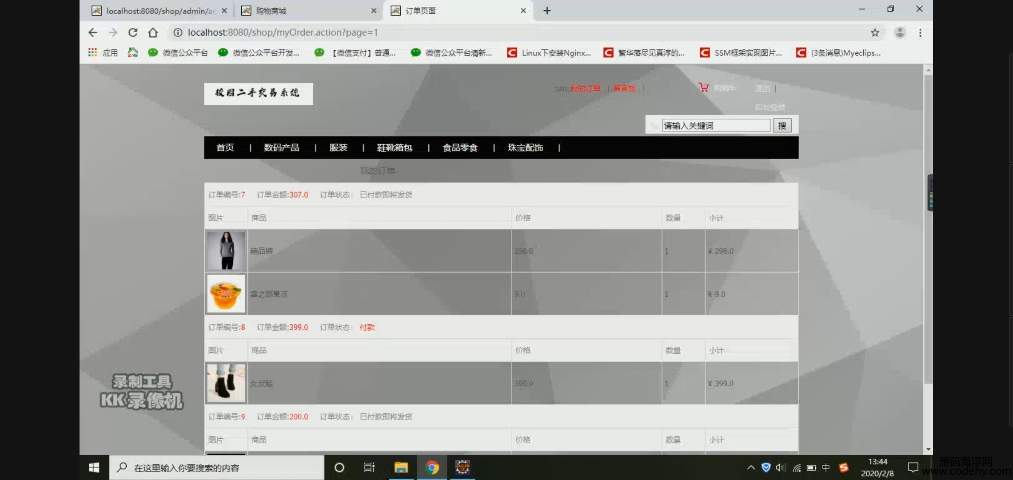Screen dimensions: 1013x480
Task: Click the Chrome icon in taskbar
Action: (431, 468)
